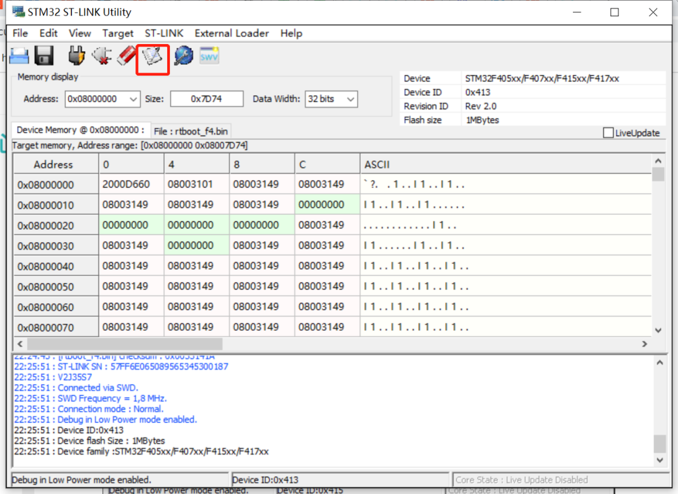
Task: Expand the ST-LINK menu
Action: coord(164,33)
